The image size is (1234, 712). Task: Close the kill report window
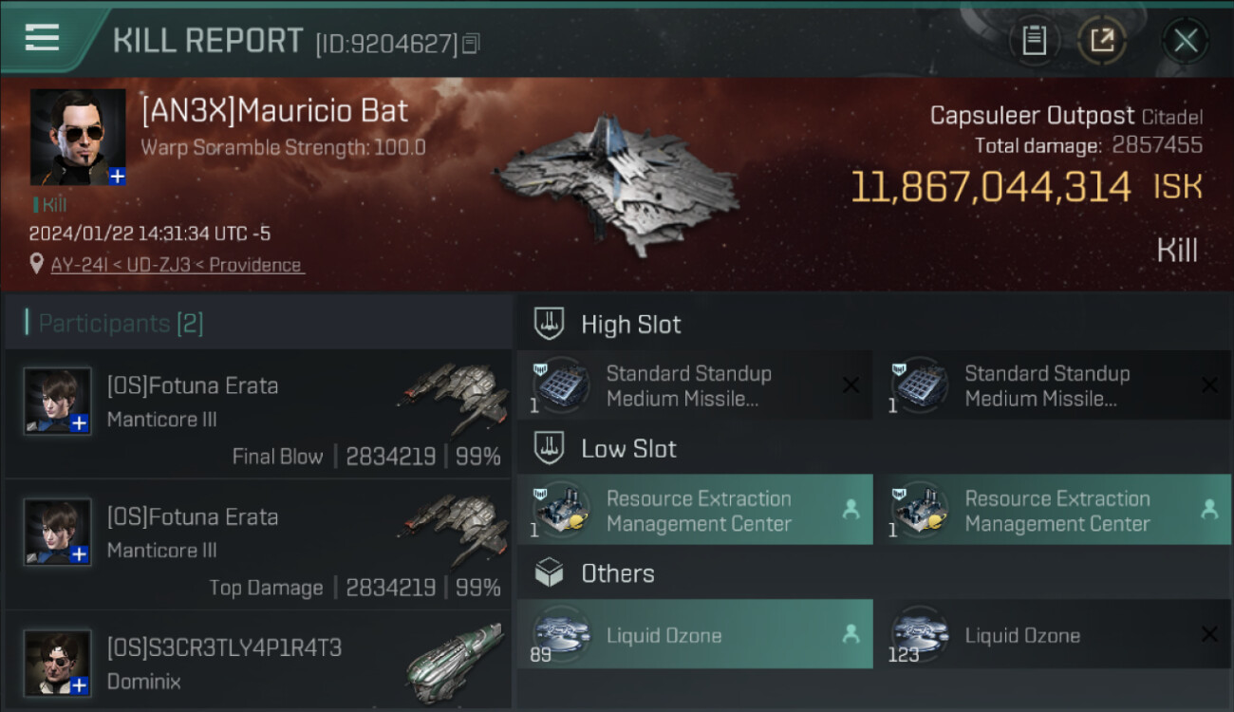click(1185, 40)
